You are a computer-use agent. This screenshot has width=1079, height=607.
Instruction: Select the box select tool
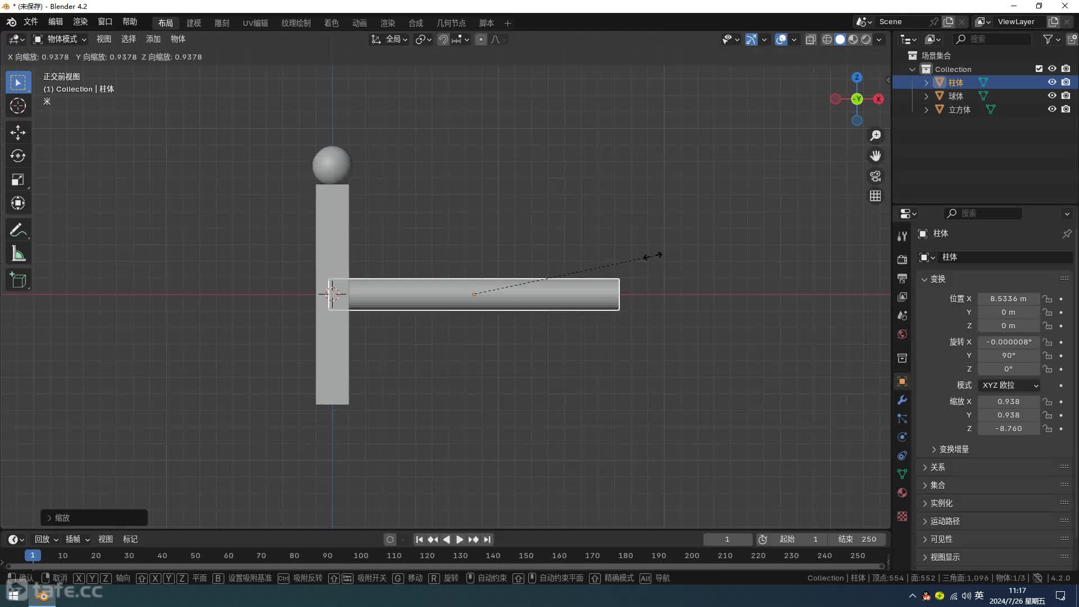coord(18,83)
